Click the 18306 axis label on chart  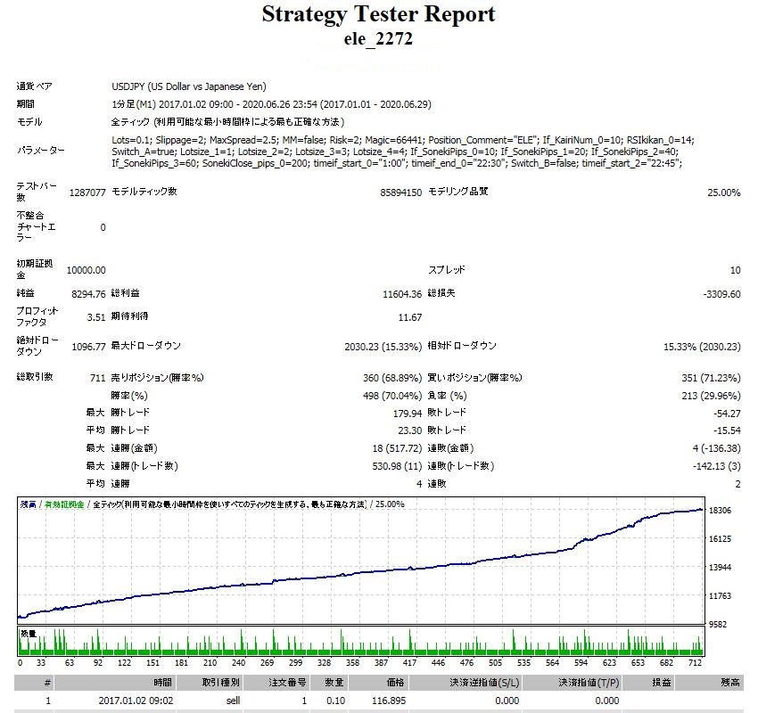pos(720,510)
